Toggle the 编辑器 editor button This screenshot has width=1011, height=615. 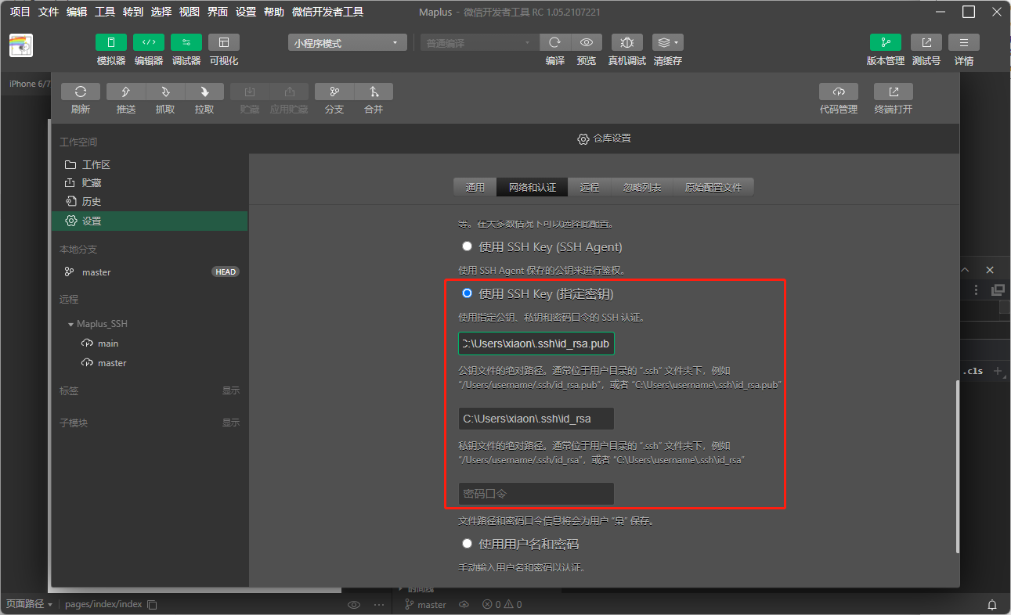click(149, 42)
